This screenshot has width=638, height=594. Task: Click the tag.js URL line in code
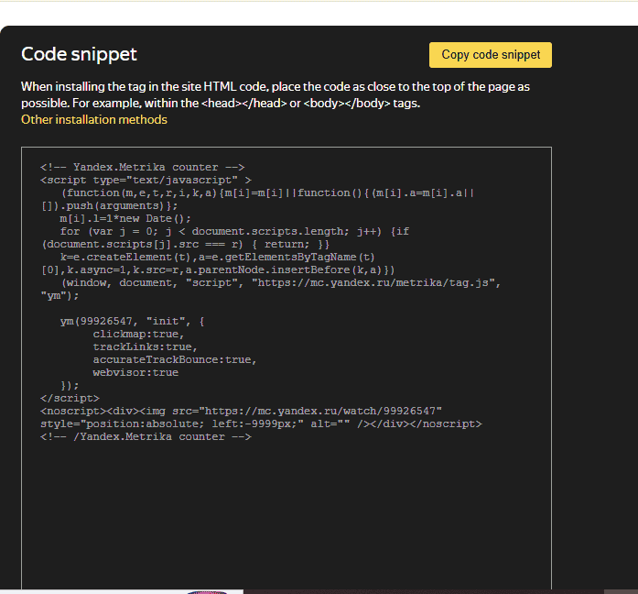point(281,282)
